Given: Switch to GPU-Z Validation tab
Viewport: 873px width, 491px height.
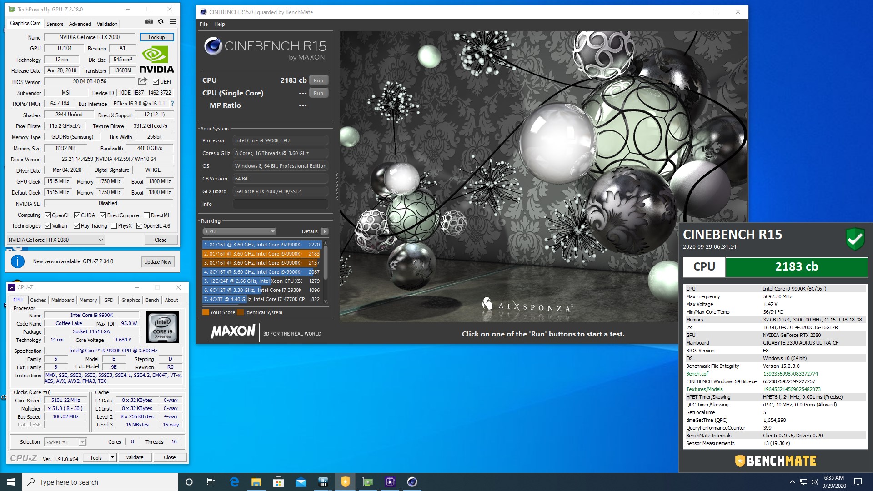Looking at the screenshot, I should pos(107,24).
